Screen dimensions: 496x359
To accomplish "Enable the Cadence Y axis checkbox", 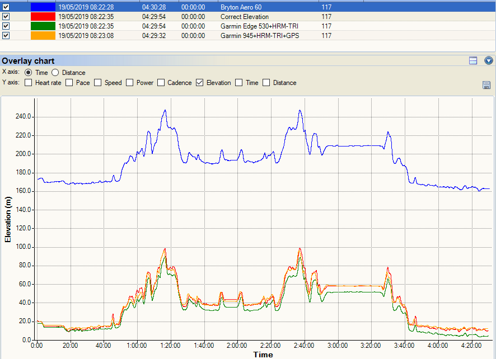I will click(x=161, y=83).
